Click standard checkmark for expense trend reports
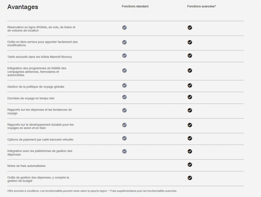The width and height of the screenshot is (261, 197). click(124, 110)
